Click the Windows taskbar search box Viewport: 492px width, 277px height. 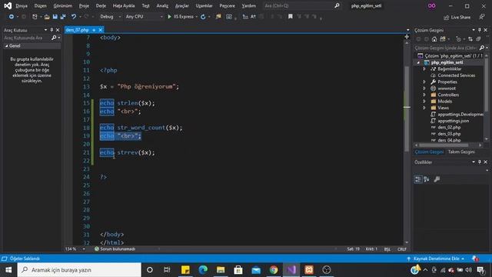coord(79,270)
